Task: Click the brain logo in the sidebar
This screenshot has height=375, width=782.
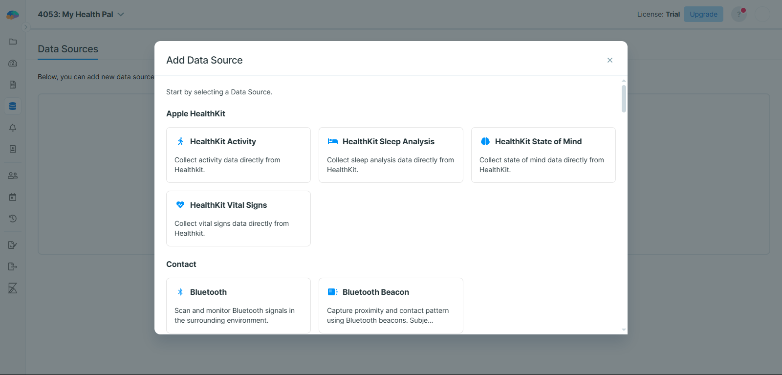Action: [13, 15]
